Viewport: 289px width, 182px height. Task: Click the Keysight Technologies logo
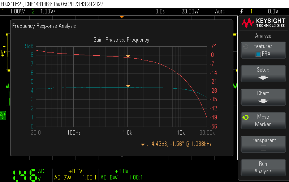[263, 23]
